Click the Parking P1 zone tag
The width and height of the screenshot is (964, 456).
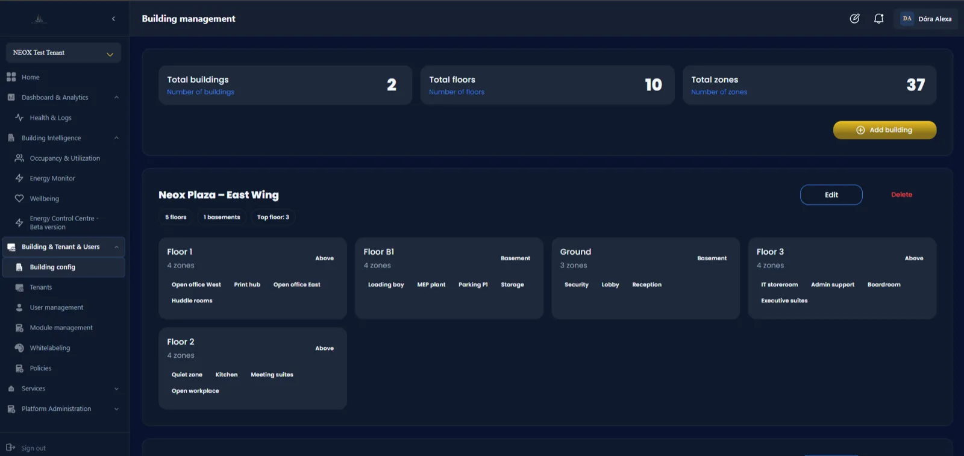point(473,284)
